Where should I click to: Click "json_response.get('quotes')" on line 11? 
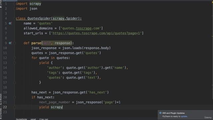pos(75,53)
